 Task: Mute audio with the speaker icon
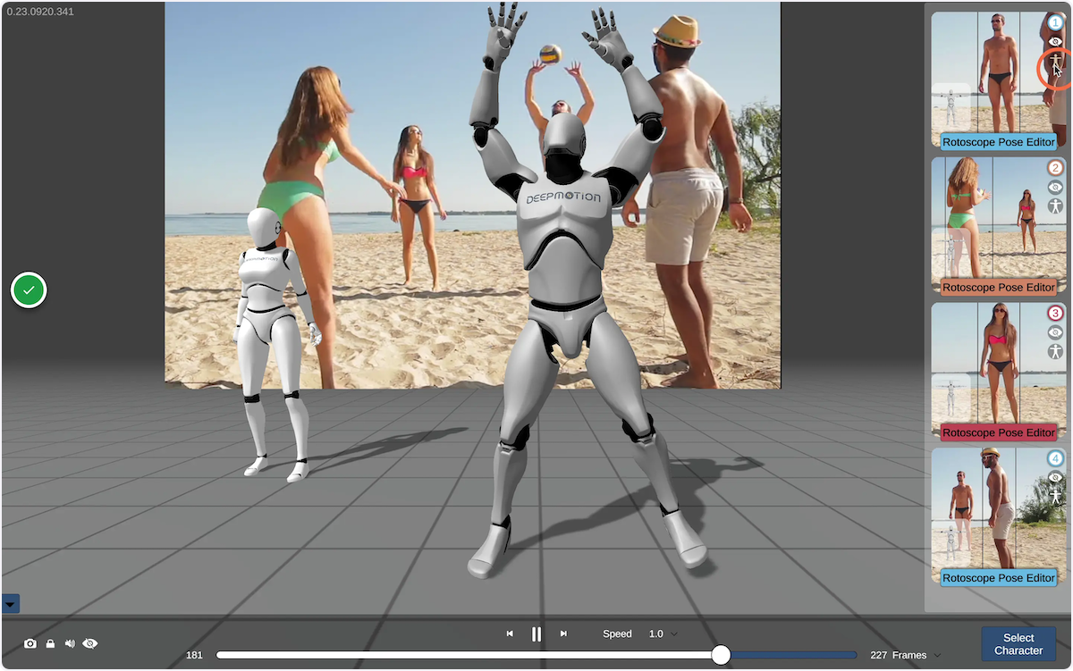70,643
